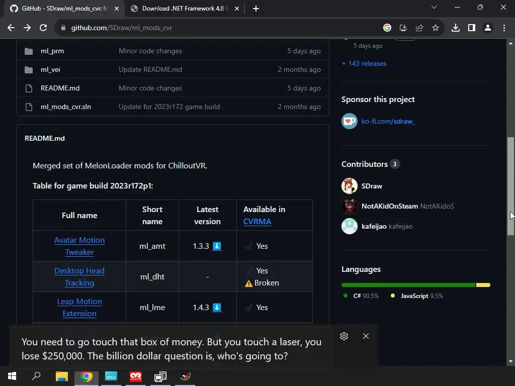Viewport: 515px width, 386px height.
Task: Open the Contributors section heading
Action: pyautogui.click(x=364, y=164)
